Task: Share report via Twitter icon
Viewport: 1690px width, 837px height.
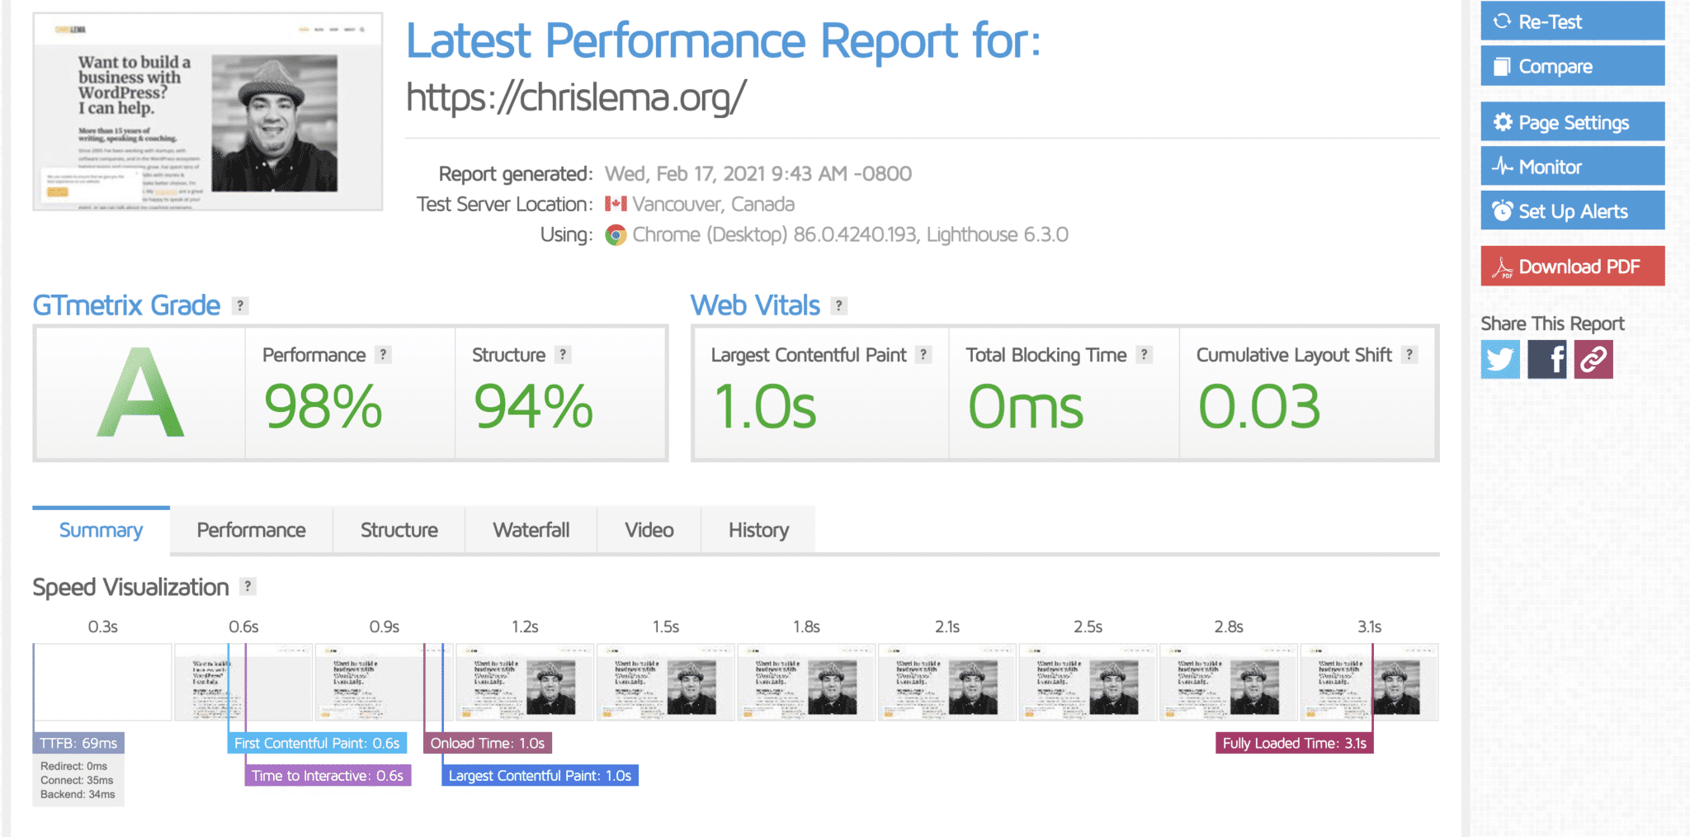Action: [x=1499, y=360]
